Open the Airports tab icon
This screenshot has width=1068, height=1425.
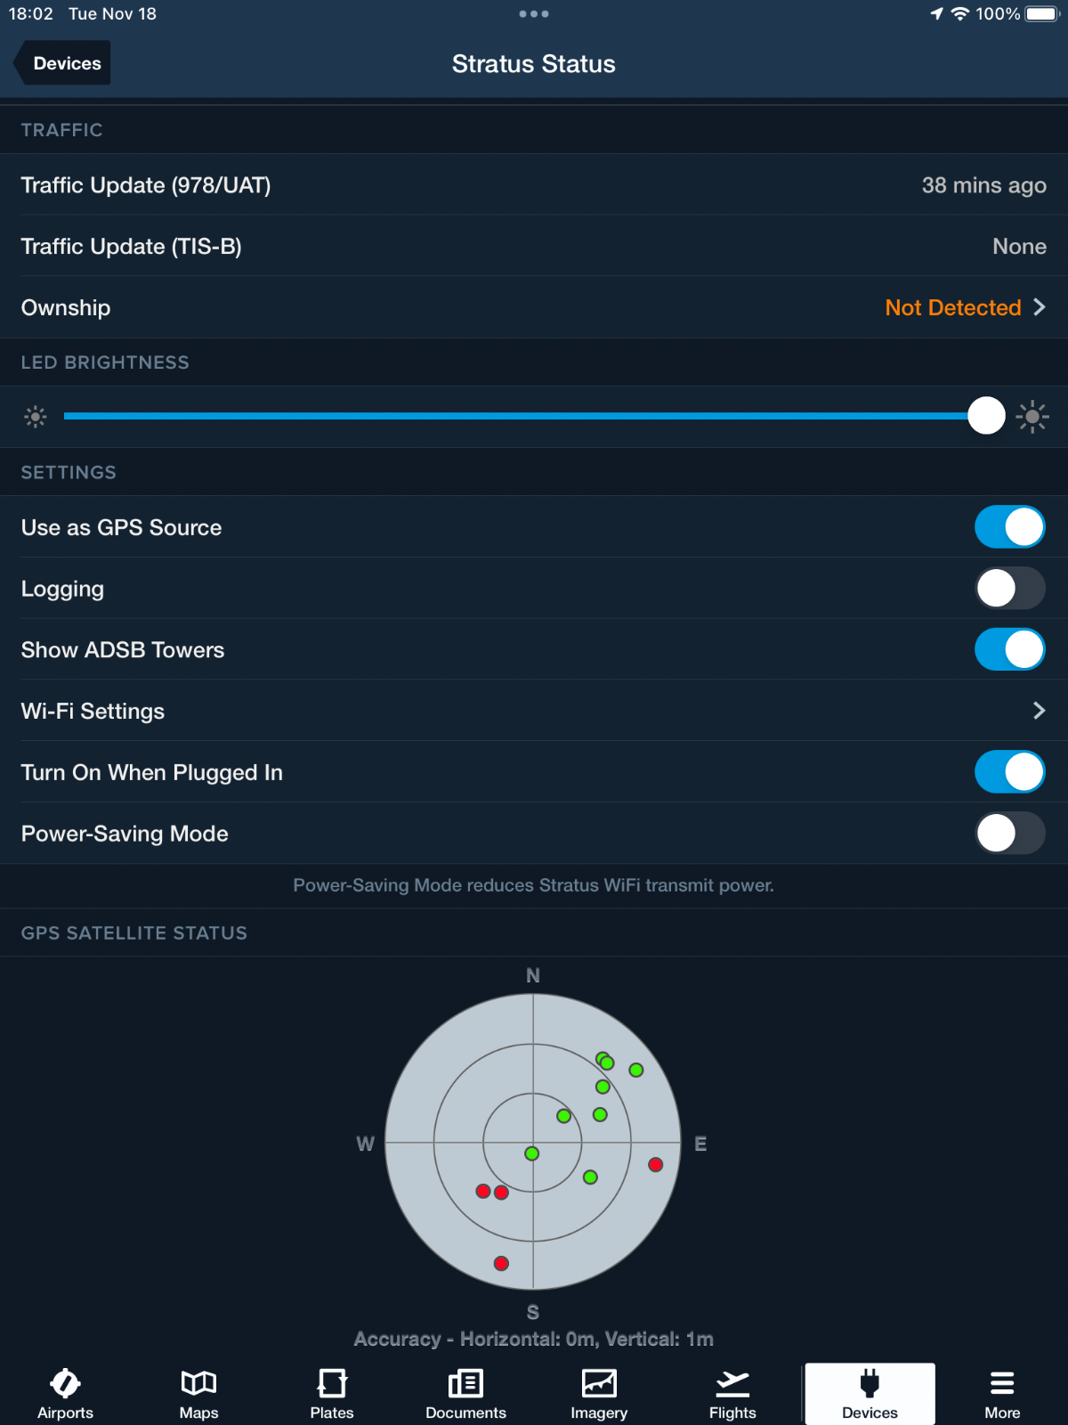coord(65,1383)
